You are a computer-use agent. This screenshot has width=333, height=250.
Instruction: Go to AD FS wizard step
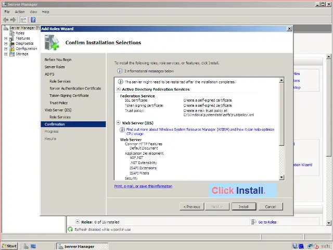pos(49,74)
